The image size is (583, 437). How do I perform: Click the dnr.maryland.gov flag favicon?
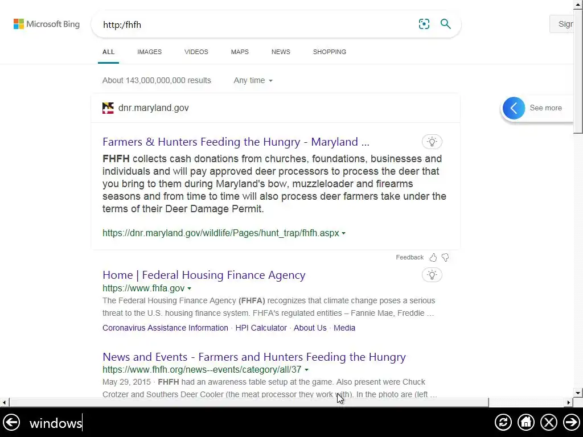pos(108,108)
